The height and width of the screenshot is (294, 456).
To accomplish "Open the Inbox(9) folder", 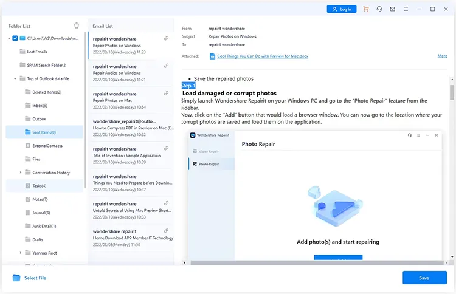I will tap(40, 106).
